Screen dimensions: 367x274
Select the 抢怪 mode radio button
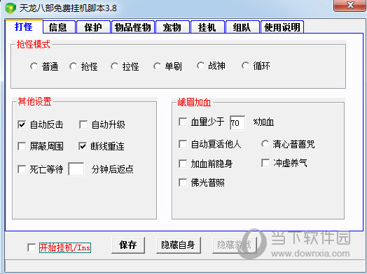pos(74,66)
